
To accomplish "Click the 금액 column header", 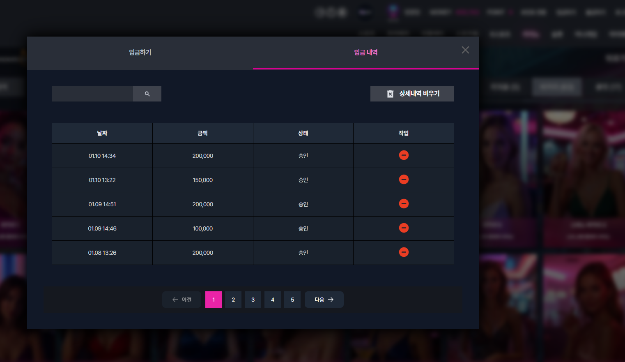I will (203, 133).
